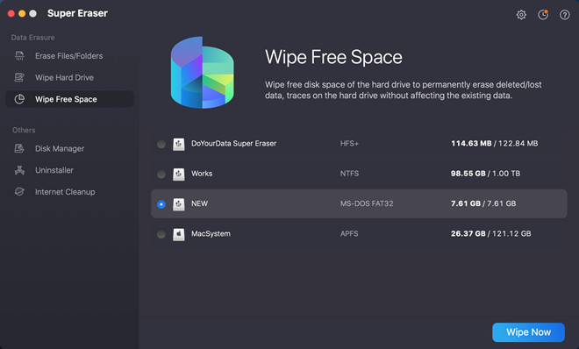
Task: Click the Disk Manager icon
Action: tap(19, 148)
